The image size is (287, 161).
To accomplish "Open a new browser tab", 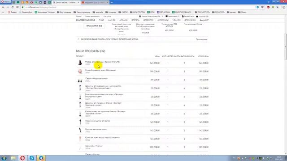I will [112, 2].
